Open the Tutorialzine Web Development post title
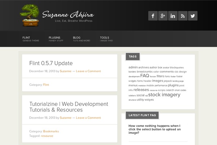This screenshot has width=217, height=145. pyautogui.click(x=68, y=107)
